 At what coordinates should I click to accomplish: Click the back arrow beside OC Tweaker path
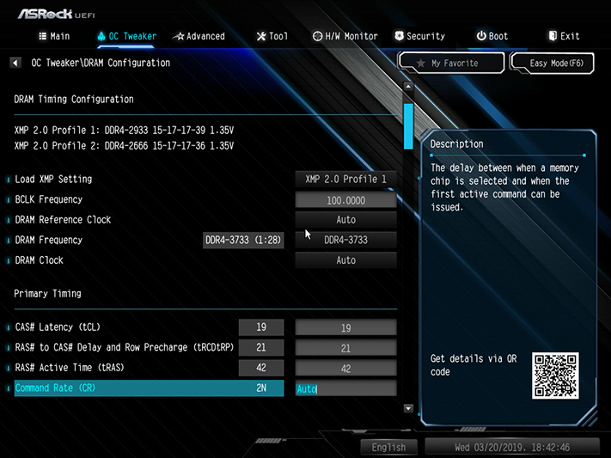[15, 63]
